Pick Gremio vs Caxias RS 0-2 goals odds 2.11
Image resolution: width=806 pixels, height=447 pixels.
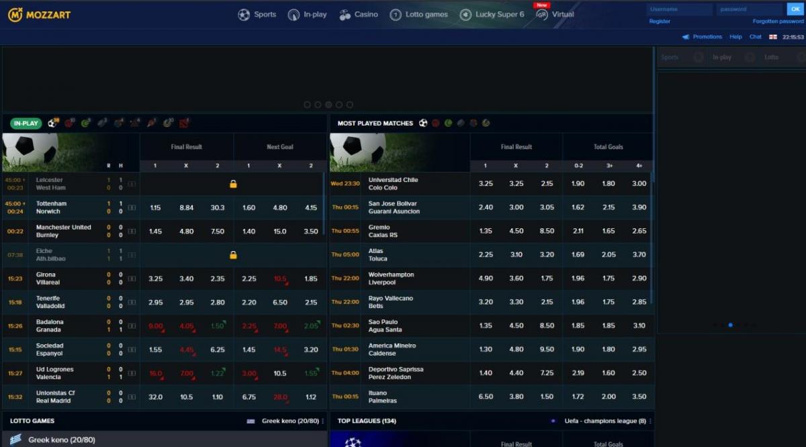(x=577, y=232)
